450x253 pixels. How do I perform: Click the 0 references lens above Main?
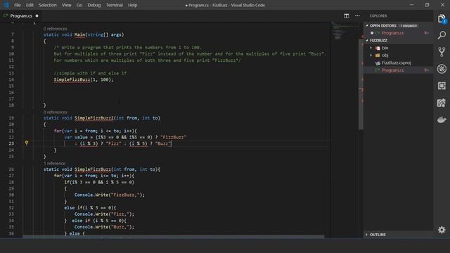click(55, 29)
